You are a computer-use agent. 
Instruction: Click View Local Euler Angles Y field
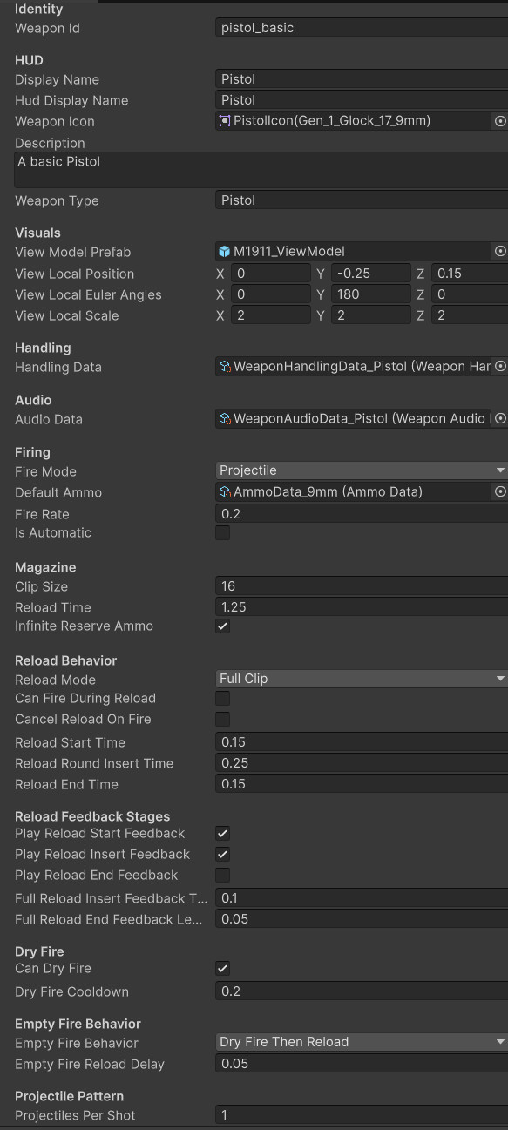[370, 294]
